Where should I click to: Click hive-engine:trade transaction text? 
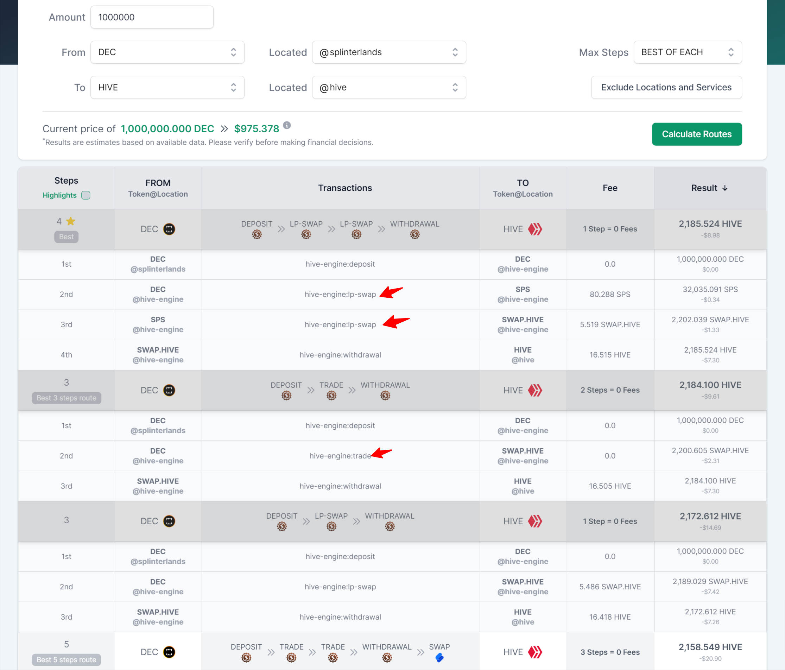pos(340,456)
